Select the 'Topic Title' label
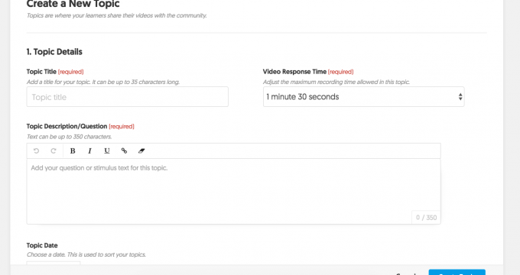Screen dimensions: 520x275 pos(41,72)
